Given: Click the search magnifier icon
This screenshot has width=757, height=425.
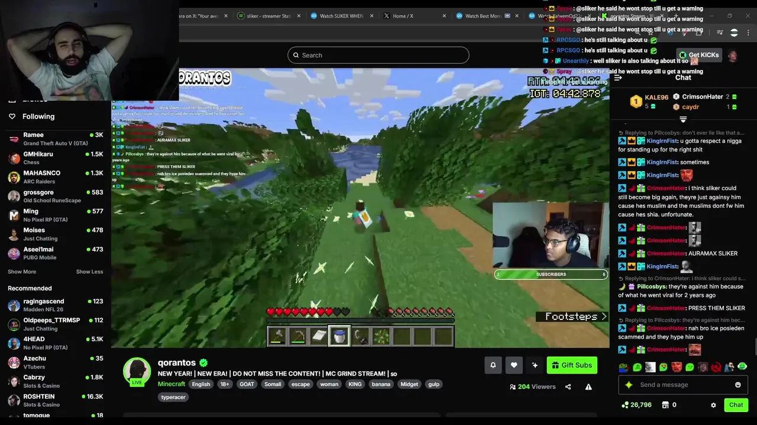Looking at the screenshot, I should (296, 55).
